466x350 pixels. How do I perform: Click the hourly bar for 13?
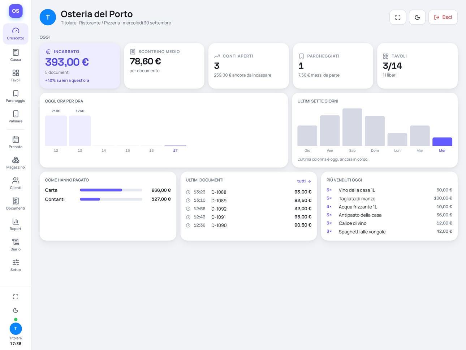pyautogui.click(x=80, y=131)
